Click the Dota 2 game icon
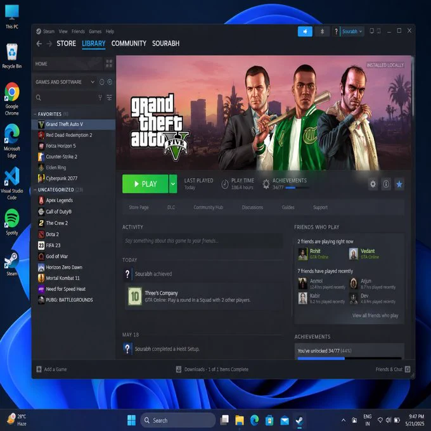The height and width of the screenshot is (431, 431). coord(41,234)
